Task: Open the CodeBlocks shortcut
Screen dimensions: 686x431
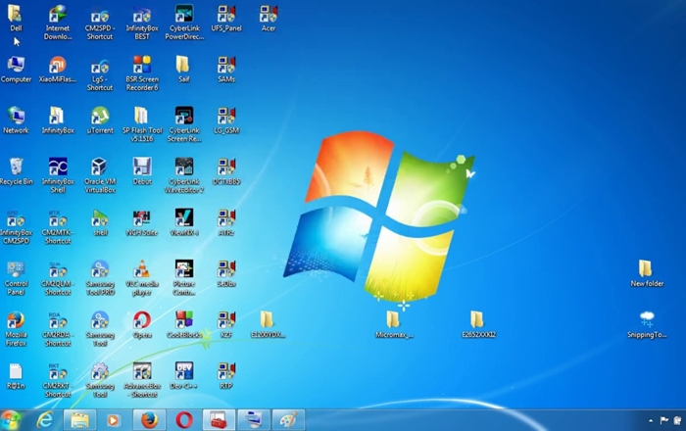Action: click(184, 325)
